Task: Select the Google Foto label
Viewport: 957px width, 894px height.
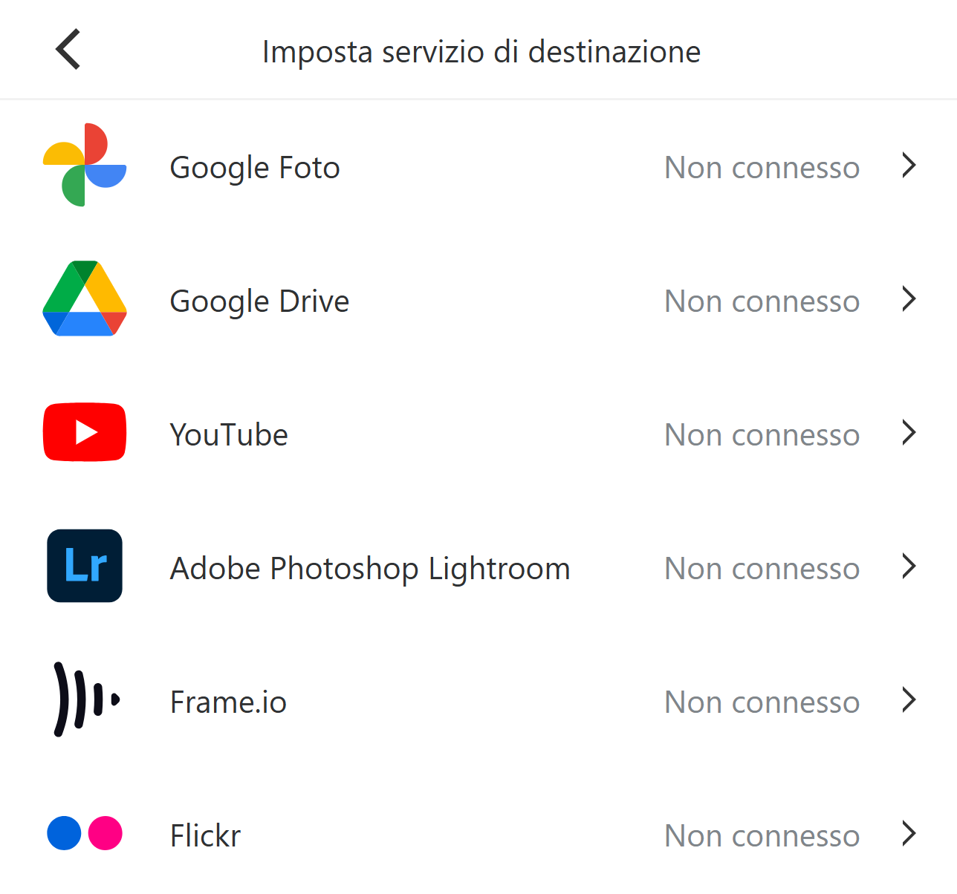Action: 255,168
